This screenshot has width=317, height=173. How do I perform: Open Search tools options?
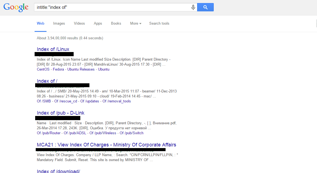pyautogui.click(x=159, y=24)
